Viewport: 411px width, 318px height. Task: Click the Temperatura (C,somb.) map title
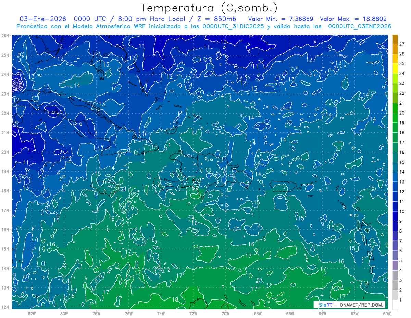coord(209,8)
